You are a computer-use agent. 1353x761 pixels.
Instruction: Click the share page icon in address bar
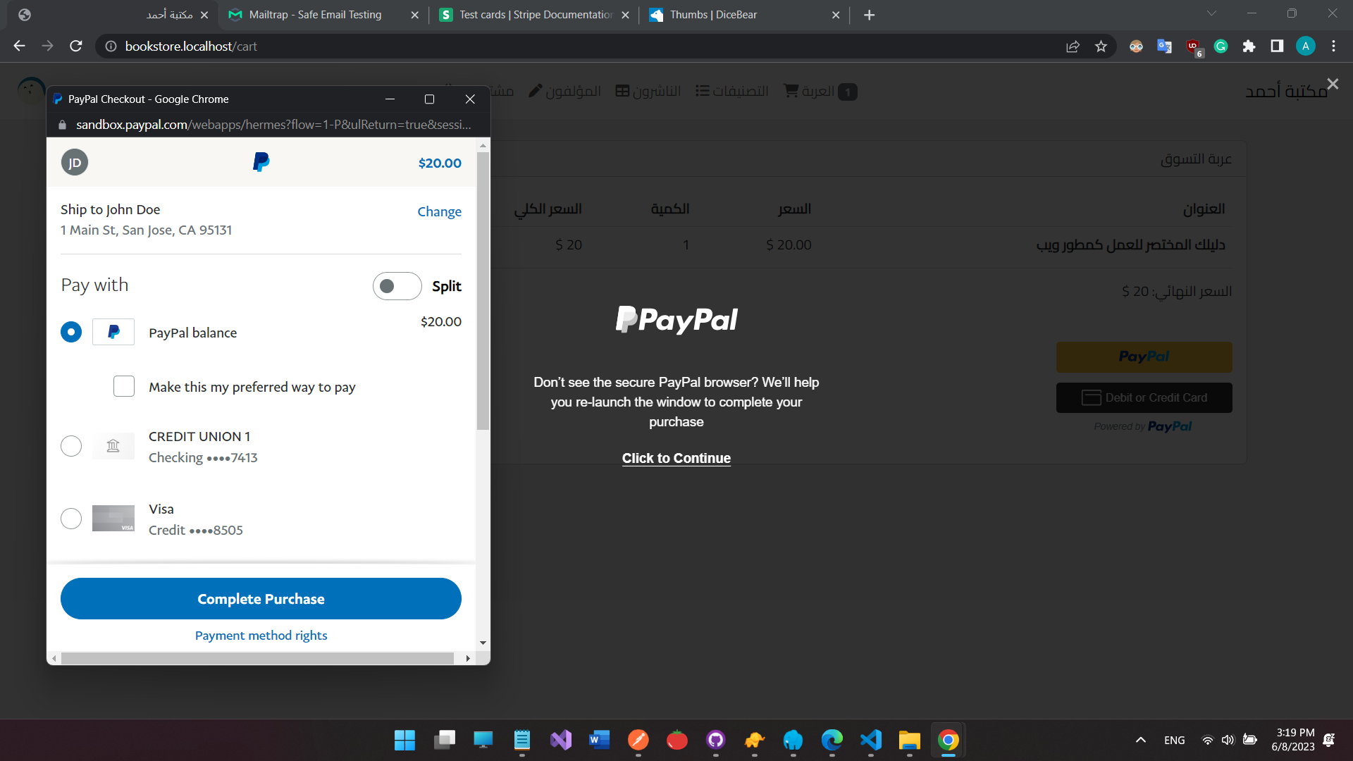(x=1073, y=47)
